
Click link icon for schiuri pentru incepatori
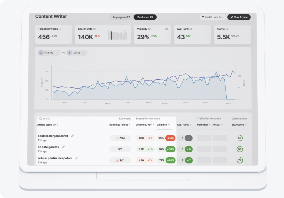pyautogui.click(x=76, y=158)
